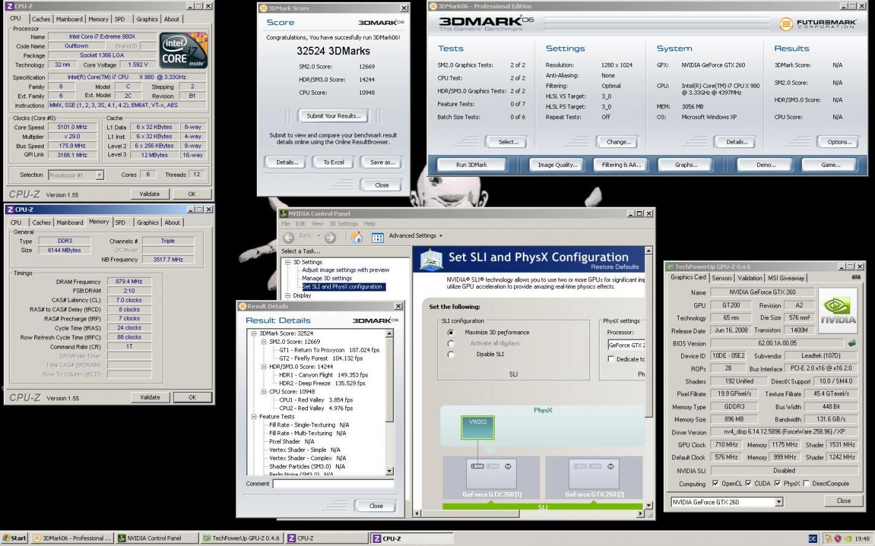This screenshot has height=546, width=875.
Task: Select the VW202 monitor in PhysX diagram
Action: [477, 429]
